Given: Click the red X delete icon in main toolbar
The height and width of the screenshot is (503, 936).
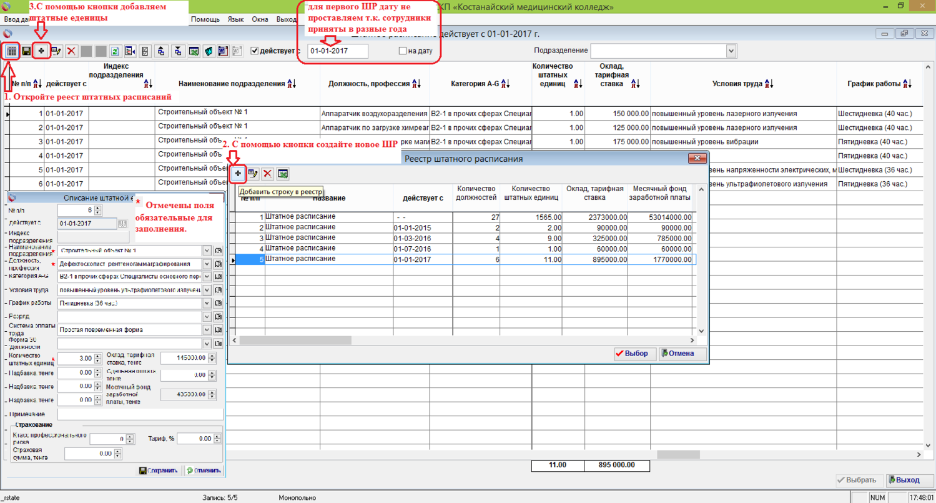Looking at the screenshot, I should pos(72,51).
